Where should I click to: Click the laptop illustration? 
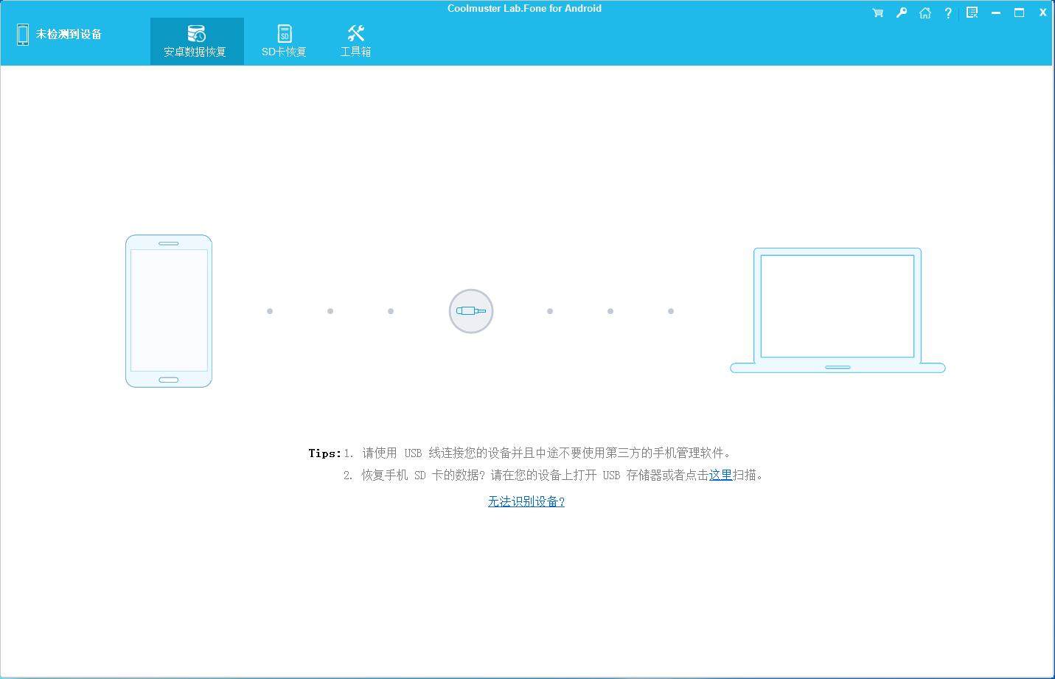point(838,310)
